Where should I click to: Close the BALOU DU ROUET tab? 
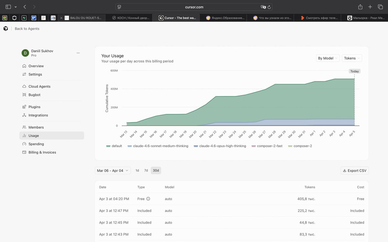(x=61, y=18)
